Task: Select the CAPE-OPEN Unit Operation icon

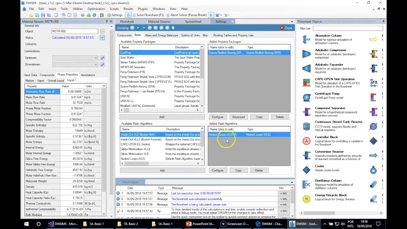Action: pos(307,83)
